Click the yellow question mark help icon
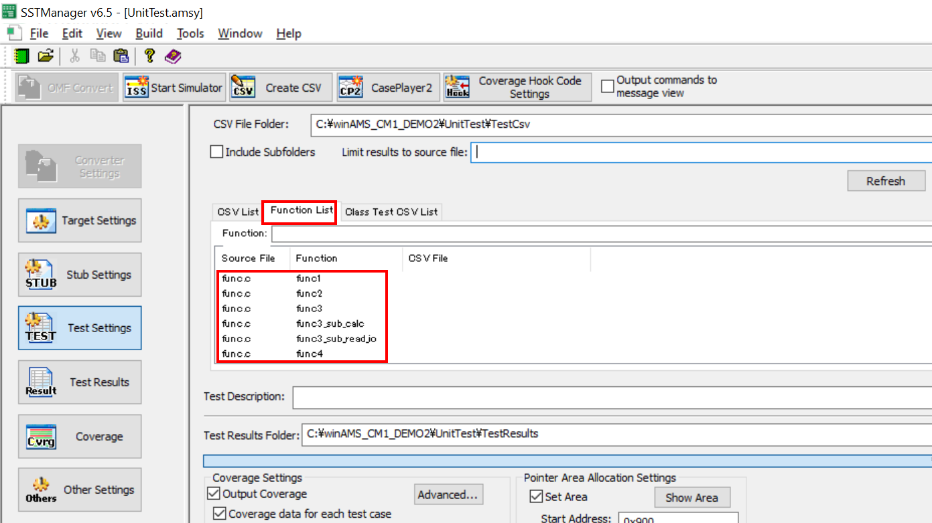Image resolution: width=932 pixels, height=523 pixels. pyautogui.click(x=149, y=56)
